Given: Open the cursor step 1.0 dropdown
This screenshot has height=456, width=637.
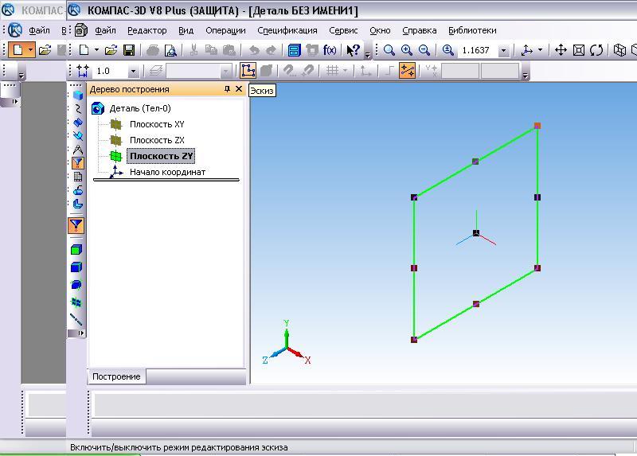Looking at the screenshot, I should pyautogui.click(x=133, y=72).
